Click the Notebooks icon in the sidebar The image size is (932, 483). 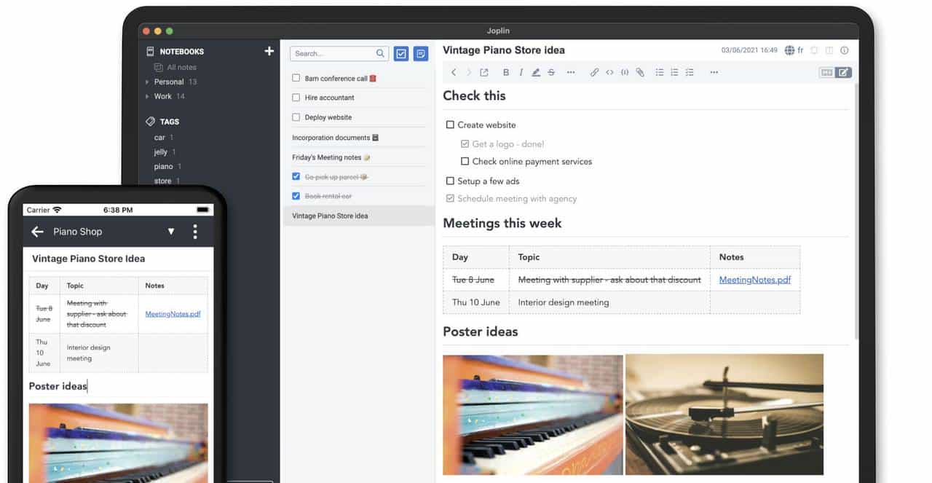pyautogui.click(x=151, y=52)
